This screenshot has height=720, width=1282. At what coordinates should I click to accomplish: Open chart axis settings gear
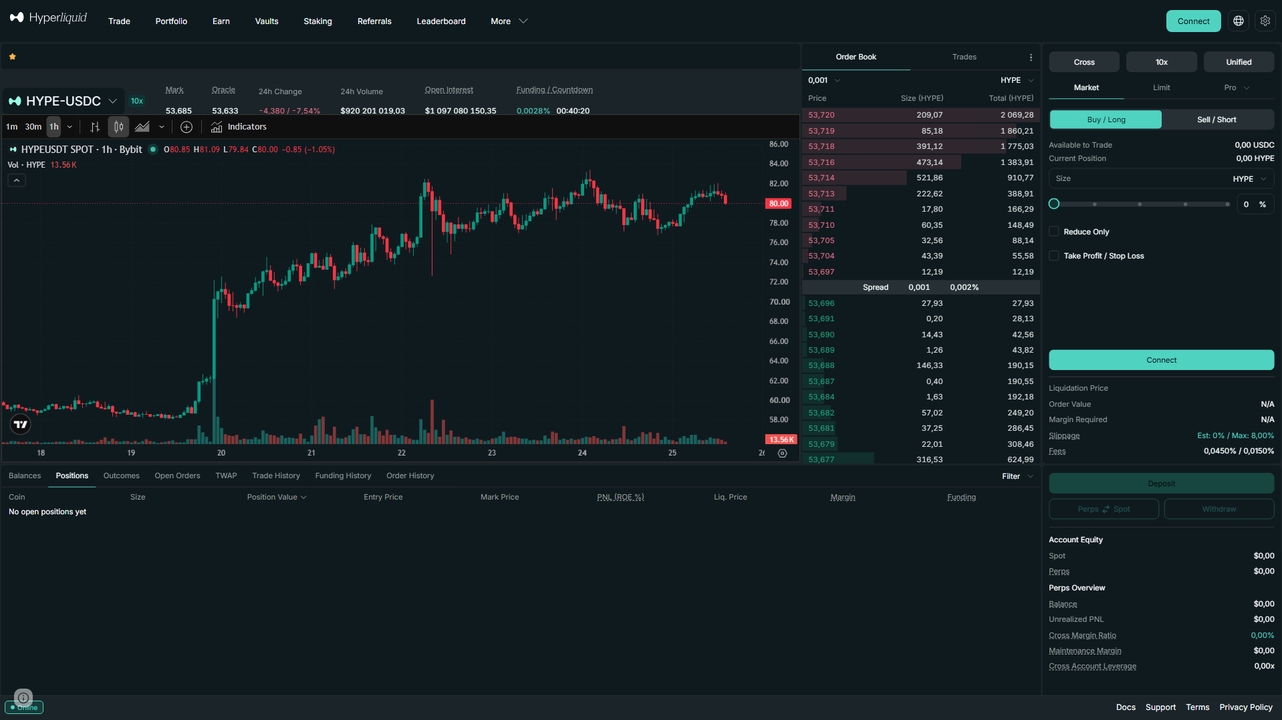(x=783, y=454)
